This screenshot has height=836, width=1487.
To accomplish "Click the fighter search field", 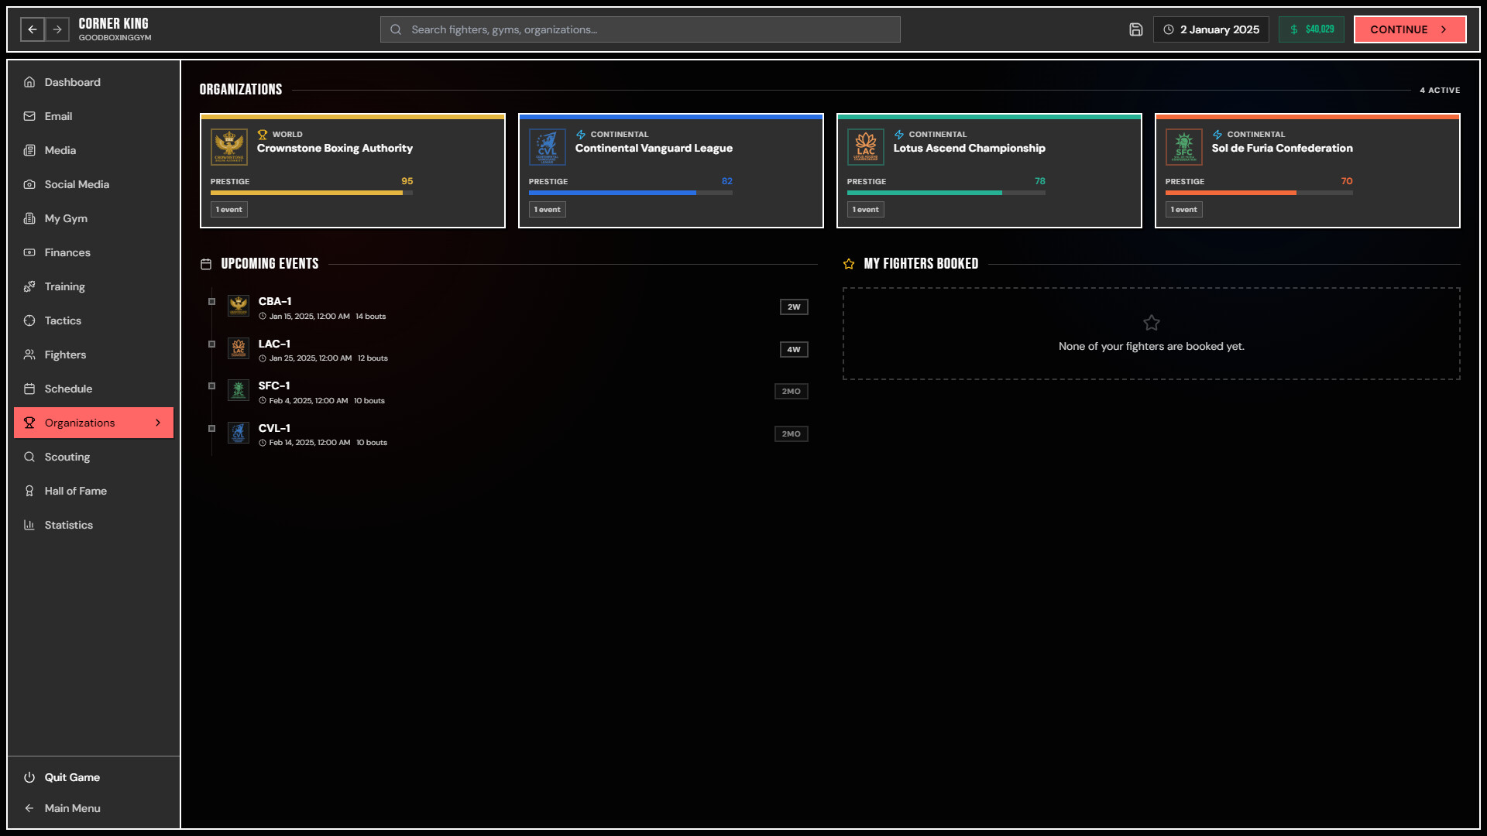I will coord(639,29).
